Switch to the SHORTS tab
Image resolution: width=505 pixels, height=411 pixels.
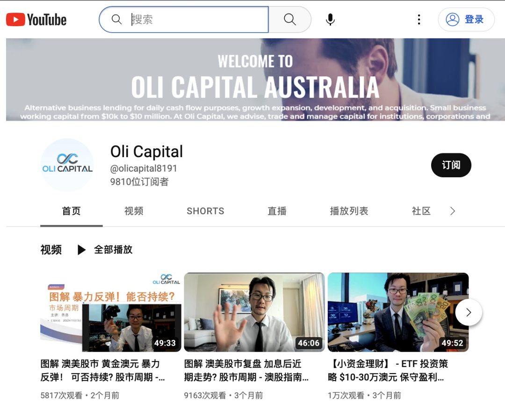205,211
